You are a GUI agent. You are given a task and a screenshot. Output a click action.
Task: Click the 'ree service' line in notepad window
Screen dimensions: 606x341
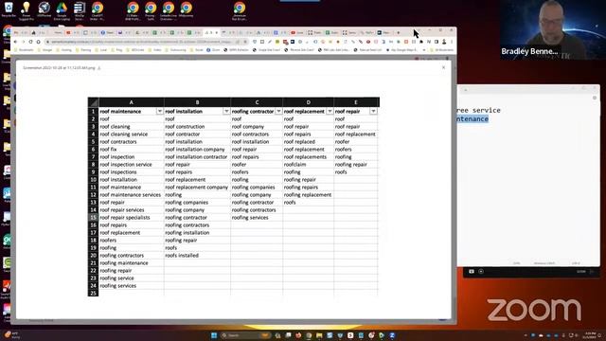[479, 111]
